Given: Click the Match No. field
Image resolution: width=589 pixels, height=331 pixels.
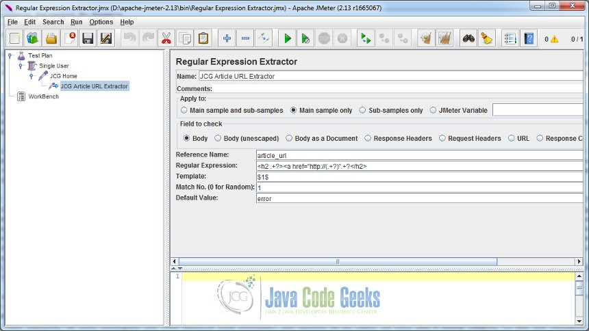Looking at the screenshot, I should [420, 187].
